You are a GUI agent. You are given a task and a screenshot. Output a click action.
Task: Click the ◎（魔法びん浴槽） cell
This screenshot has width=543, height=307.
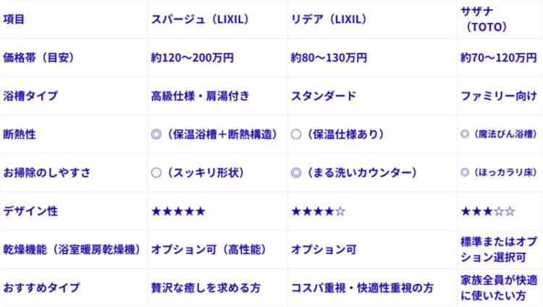pyautogui.click(x=498, y=135)
